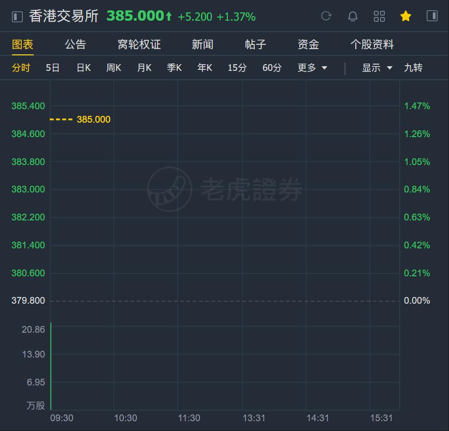
Task: Click the percent change +1.37%
Action: click(x=236, y=17)
